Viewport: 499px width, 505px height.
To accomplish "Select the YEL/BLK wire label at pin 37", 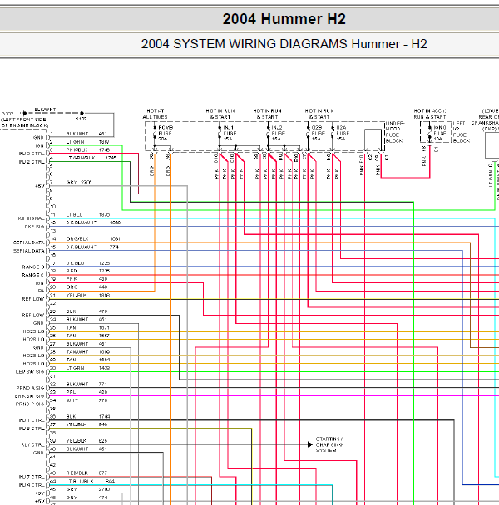I will tap(77, 424).
